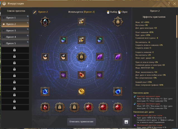Viewport: 178px width, 129px height.
Task: Expand Пресет 4 via its corner arrow icon
Action: [28, 36]
